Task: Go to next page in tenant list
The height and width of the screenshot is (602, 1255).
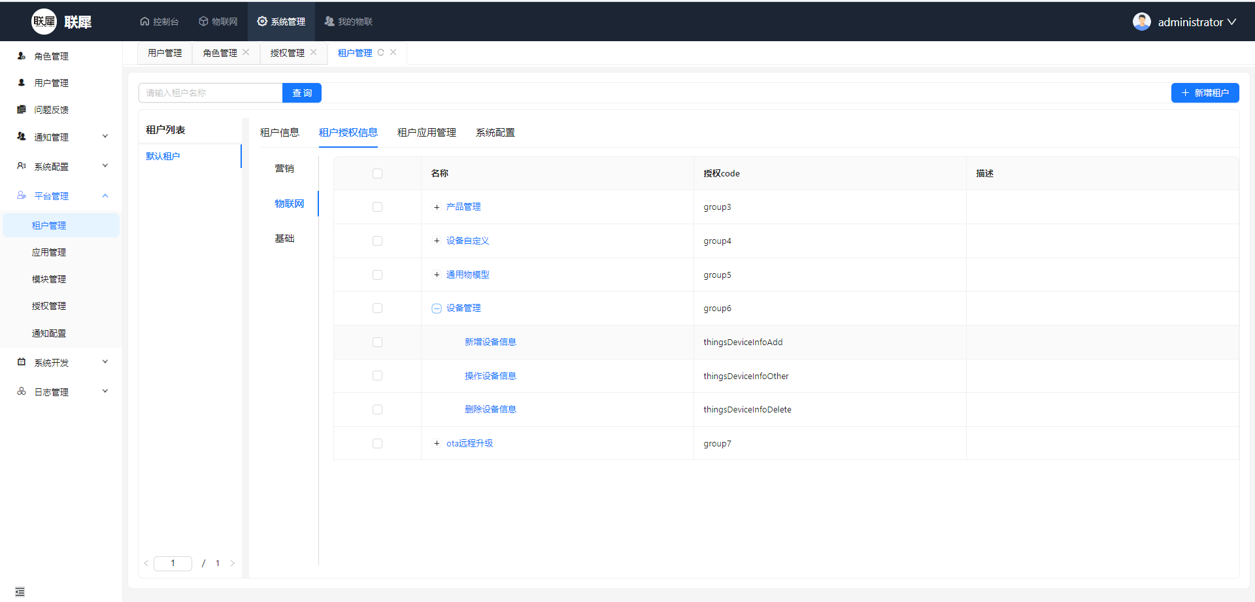Action: pos(232,563)
